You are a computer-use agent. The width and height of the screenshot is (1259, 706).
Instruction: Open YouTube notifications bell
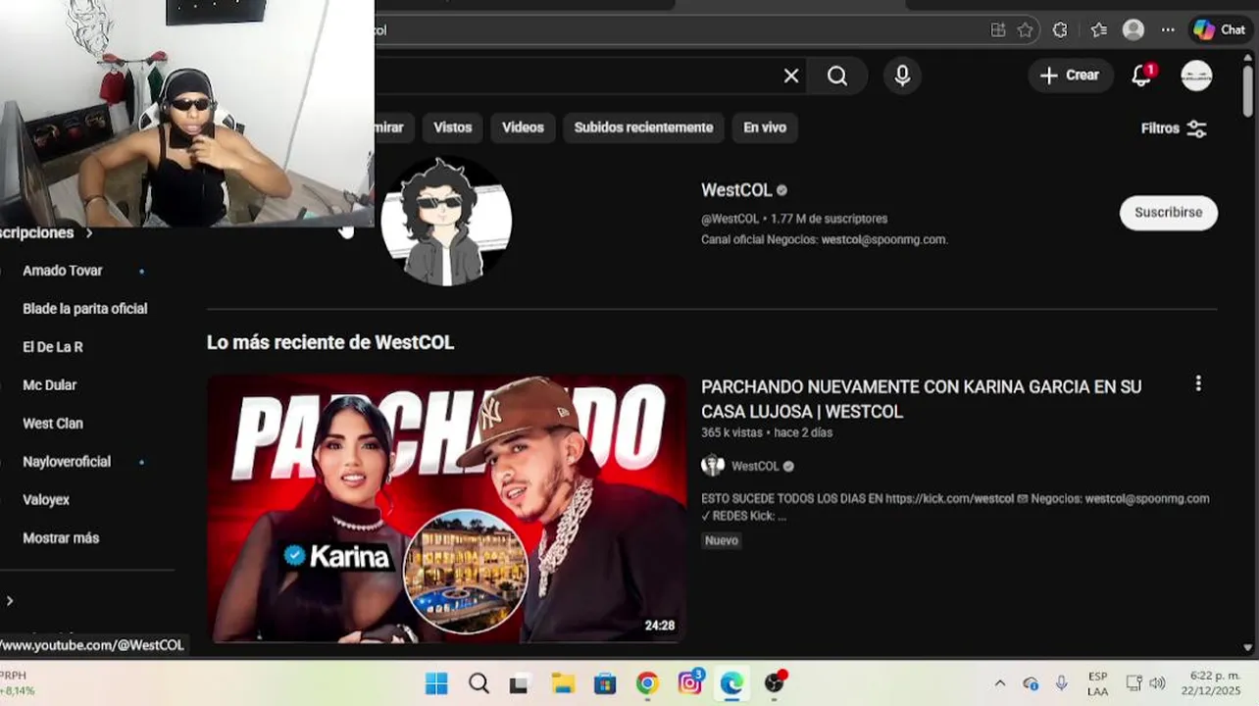point(1141,76)
